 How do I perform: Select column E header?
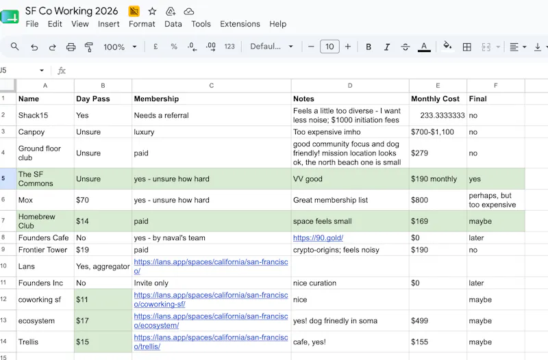438,86
